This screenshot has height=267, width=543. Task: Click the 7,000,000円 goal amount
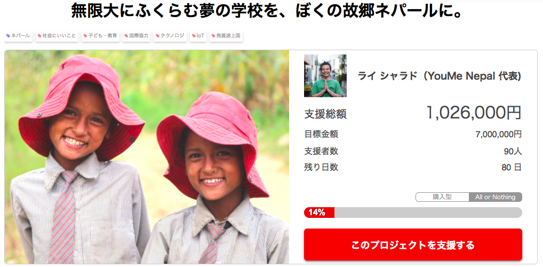(499, 135)
